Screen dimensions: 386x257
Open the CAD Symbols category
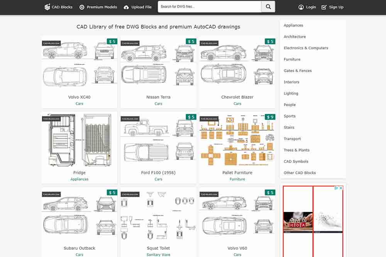[296, 161]
